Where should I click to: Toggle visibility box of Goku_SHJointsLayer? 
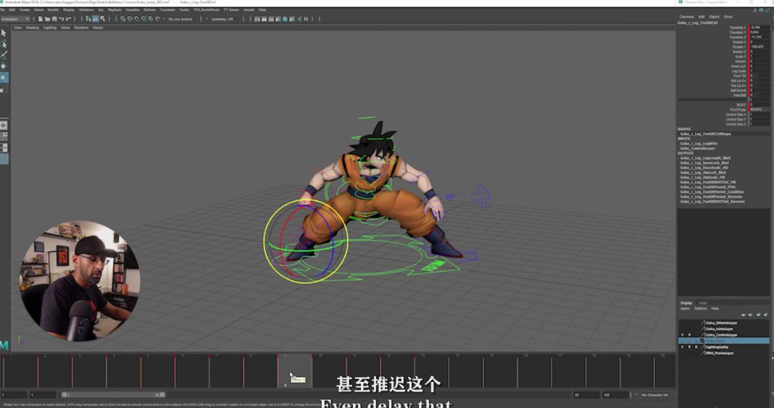pos(683,322)
